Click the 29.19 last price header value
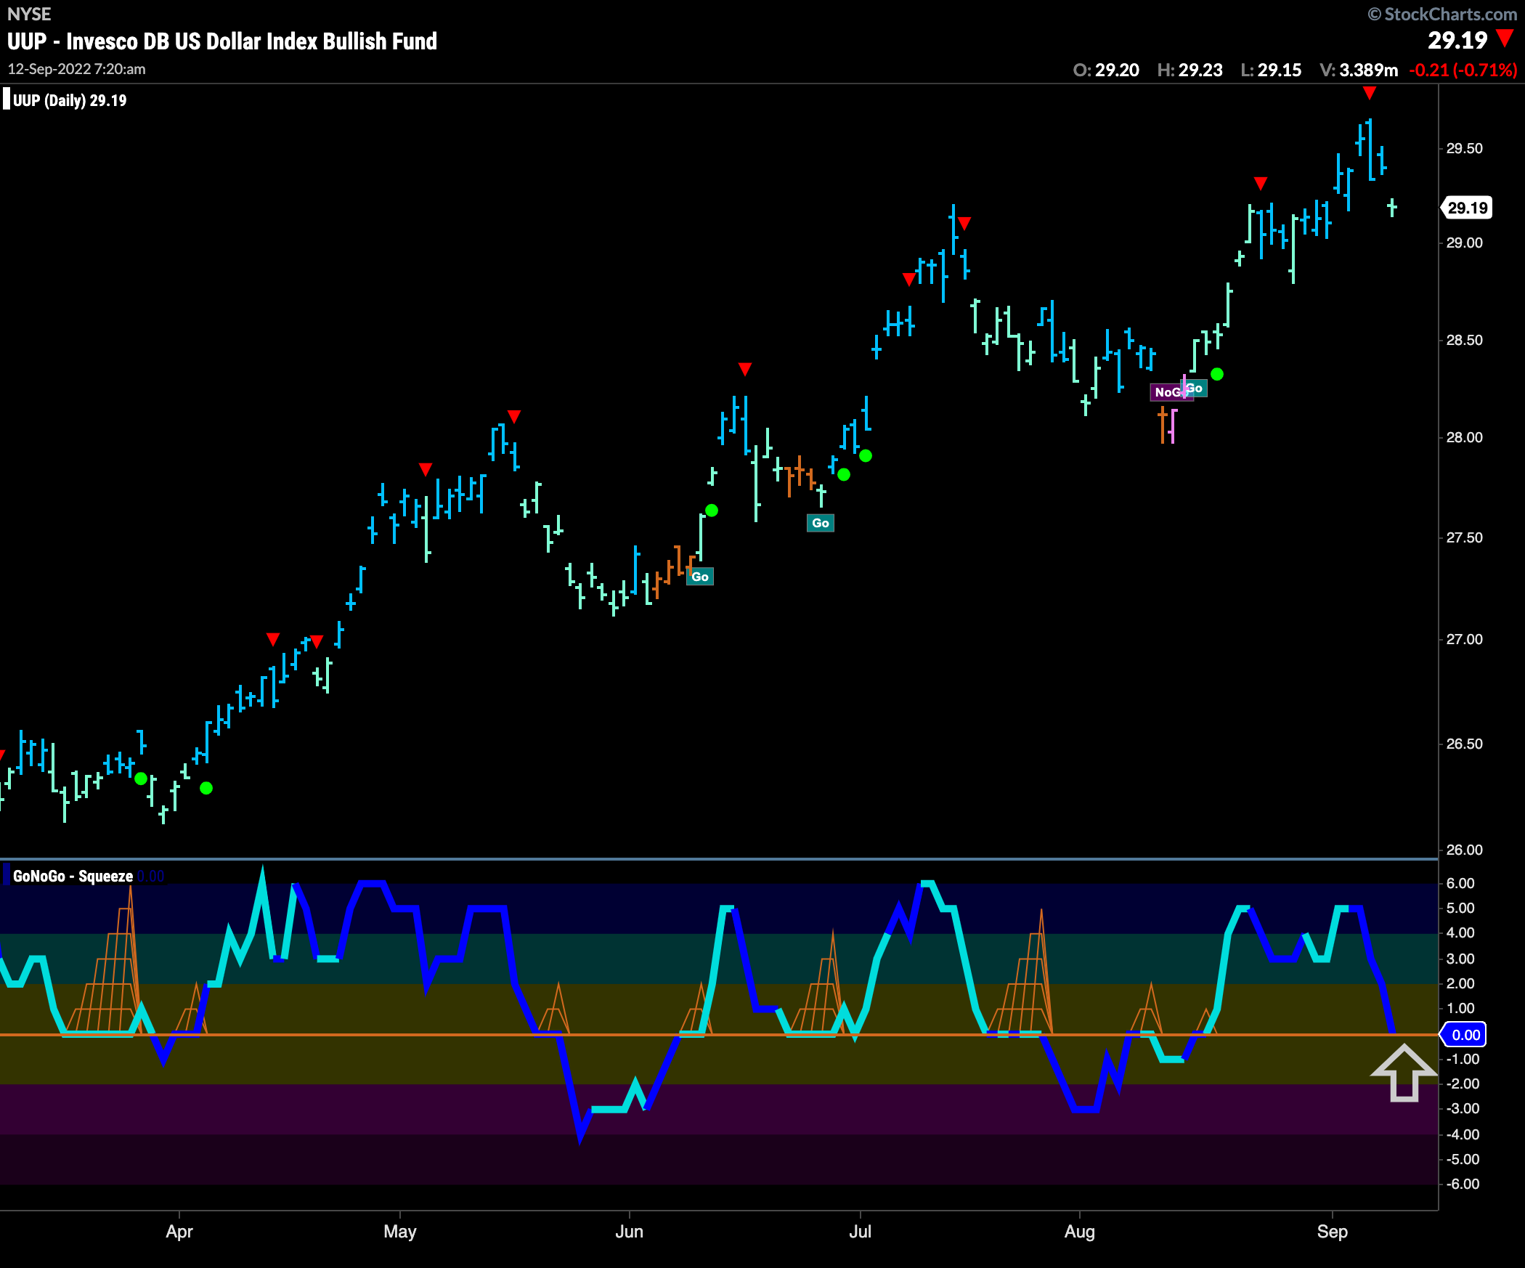The width and height of the screenshot is (1525, 1268). [x=1457, y=41]
